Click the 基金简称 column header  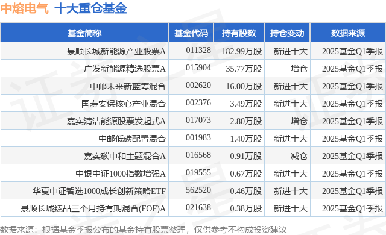click(84, 33)
